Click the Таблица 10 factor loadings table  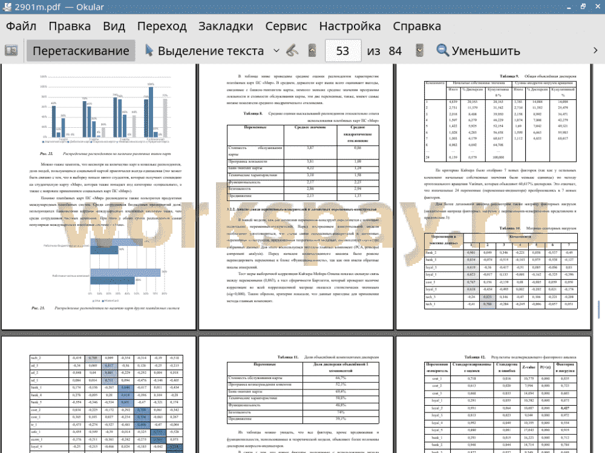pyautogui.click(x=500, y=271)
